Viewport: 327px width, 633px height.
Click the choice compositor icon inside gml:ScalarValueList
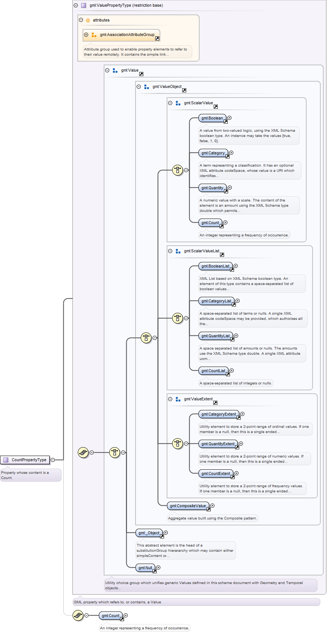click(x=178, y=318)
